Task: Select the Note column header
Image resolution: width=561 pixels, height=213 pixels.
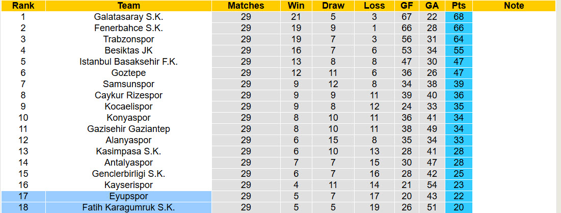Action: point(514,6)
